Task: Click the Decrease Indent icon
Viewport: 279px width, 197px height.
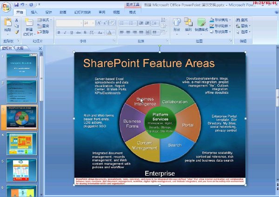Action: pyautogui.click(x=141, y=23)
